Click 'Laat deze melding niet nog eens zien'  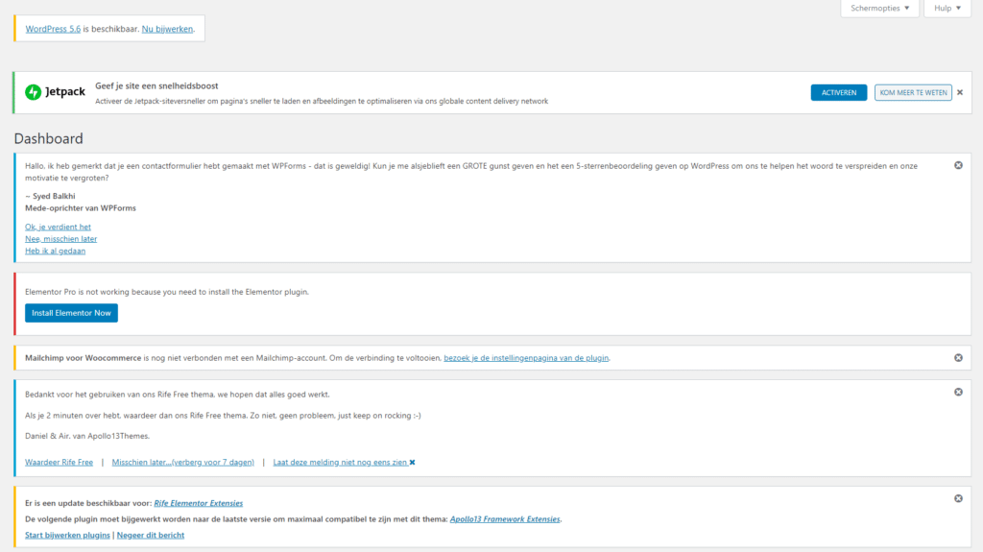point(344,463)
